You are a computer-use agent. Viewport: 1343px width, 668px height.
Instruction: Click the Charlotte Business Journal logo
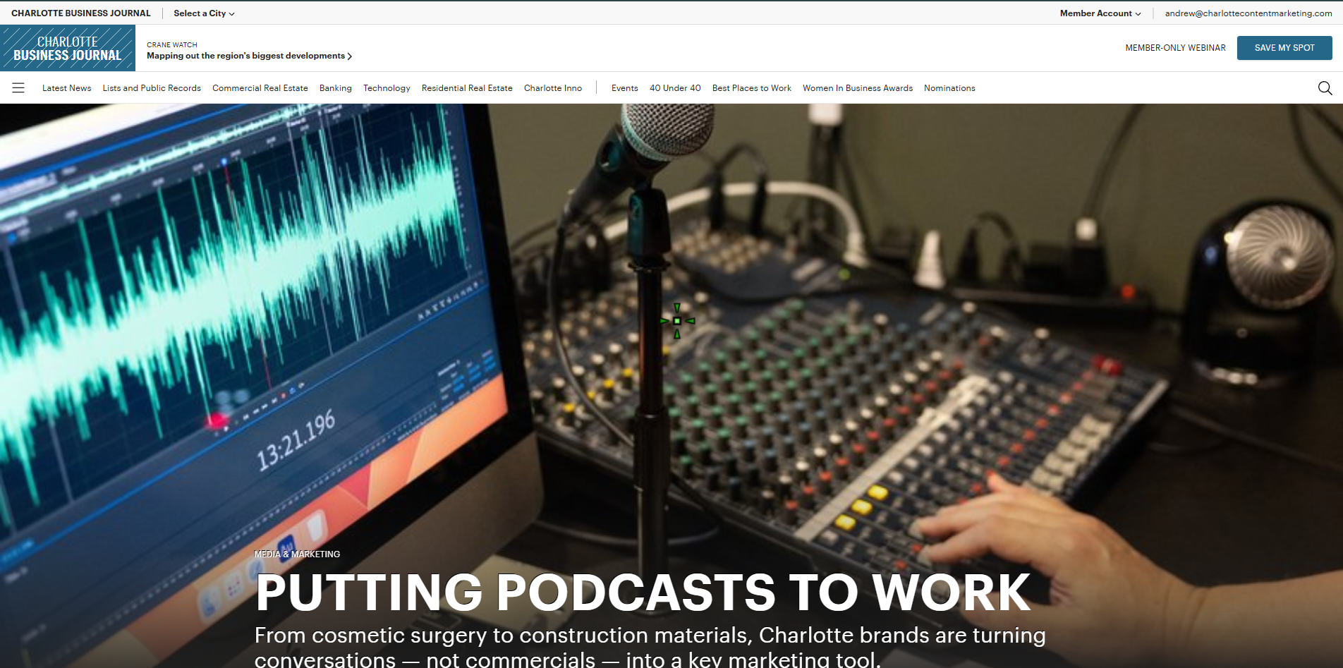[x=67, y=47]
